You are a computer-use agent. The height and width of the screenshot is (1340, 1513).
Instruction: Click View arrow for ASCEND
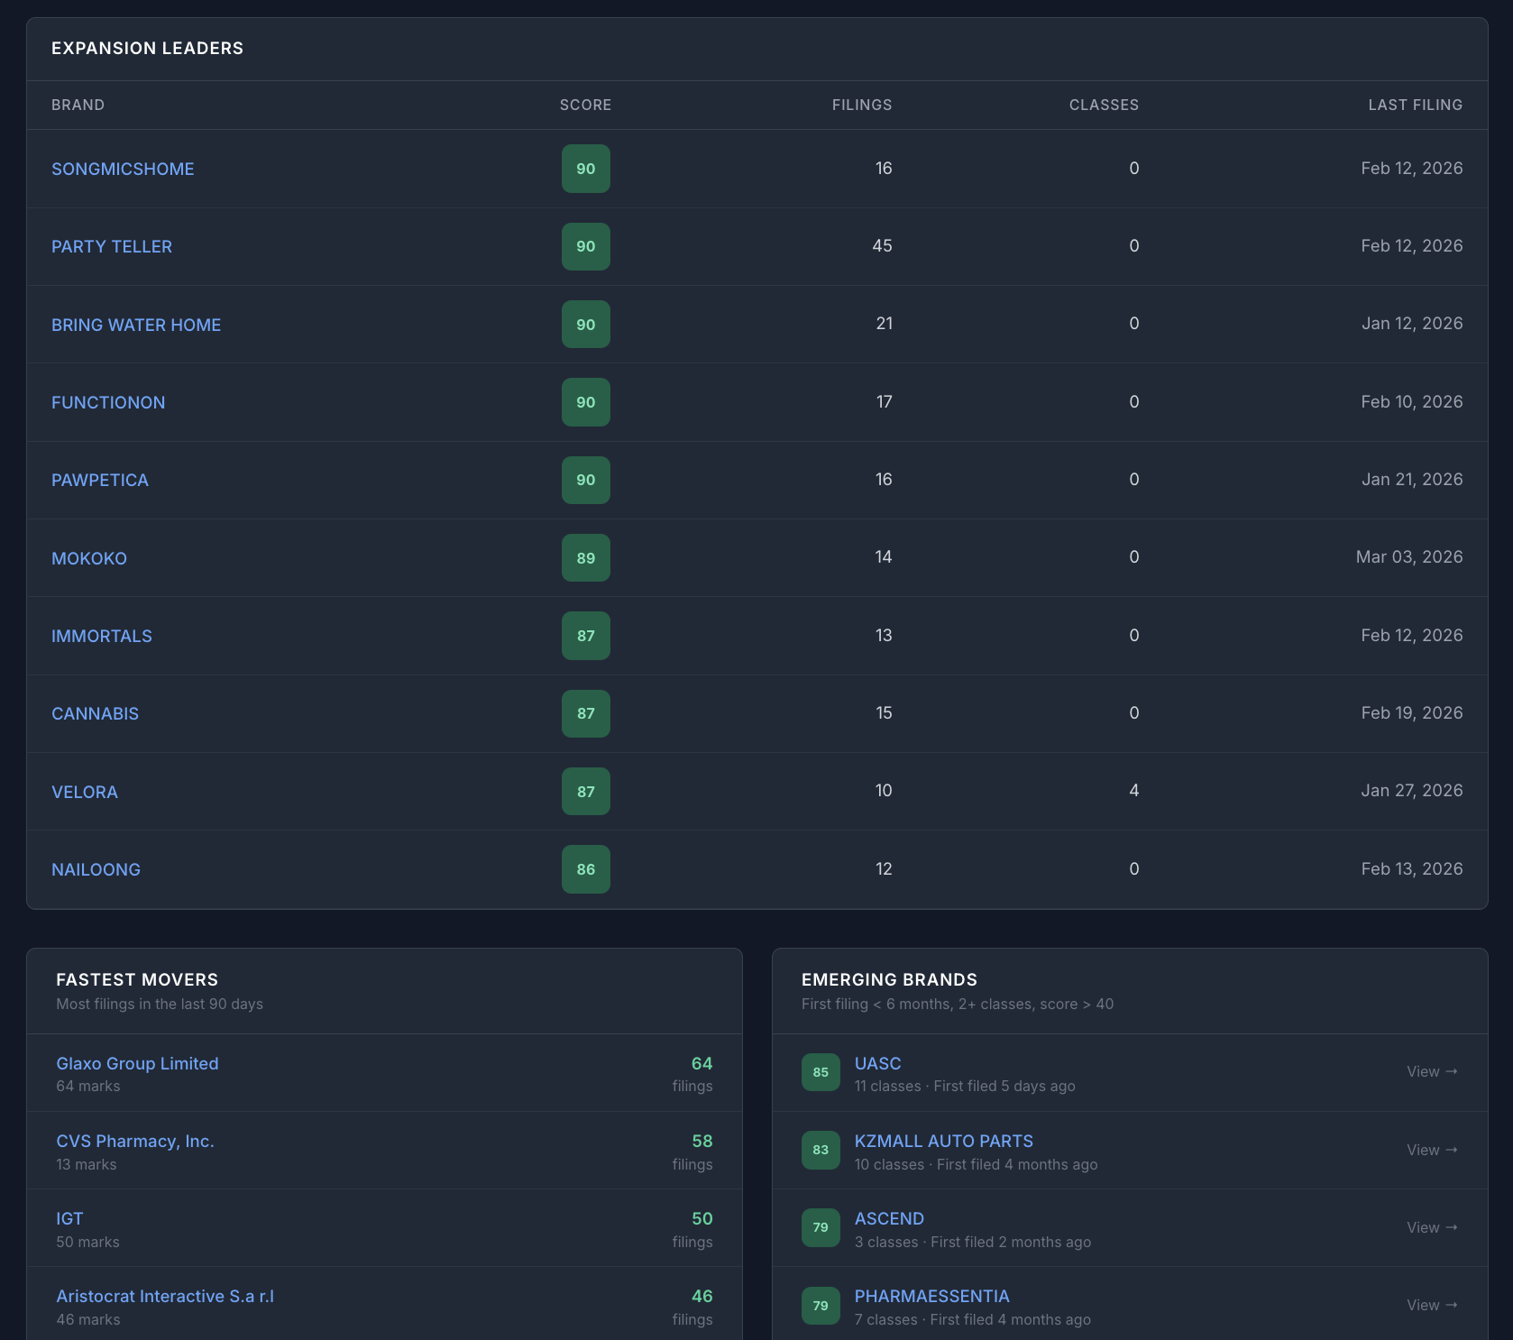(x=1433, y=1227)
